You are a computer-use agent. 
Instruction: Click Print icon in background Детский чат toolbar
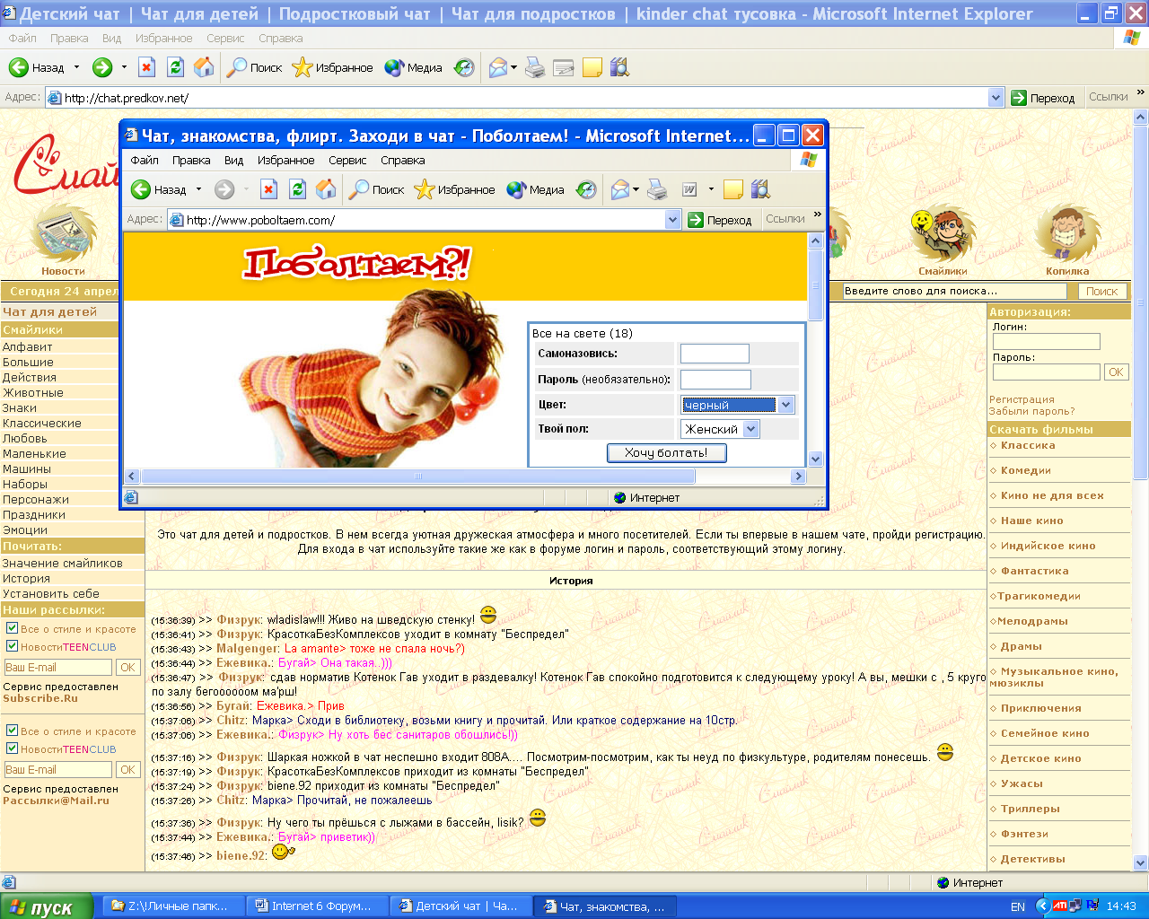tap(535, 67)
